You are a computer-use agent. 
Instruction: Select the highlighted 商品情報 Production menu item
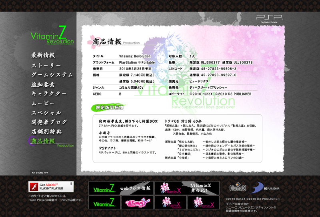[x=52, y=142]
